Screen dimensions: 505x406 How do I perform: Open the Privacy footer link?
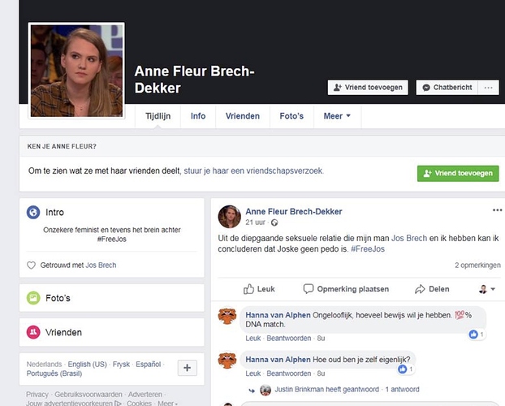click(37, 395)
